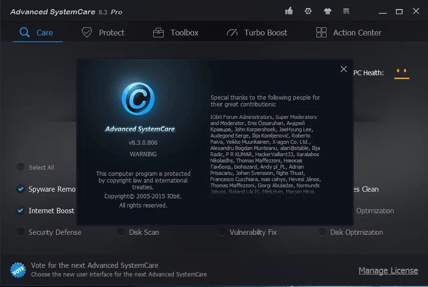Click the Advanced SystemCare logo in dialog
Viewport: 428px width, 287px height.
138,99
